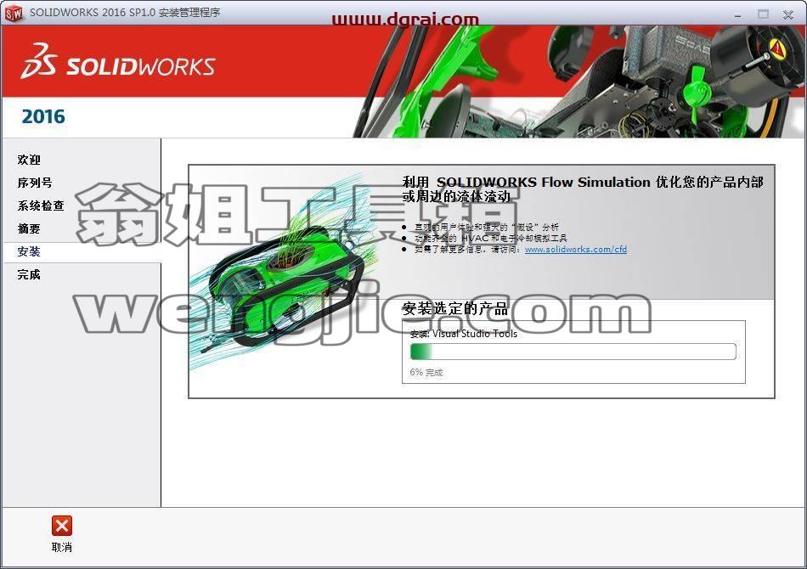Screen dimensions: 807x569
Task: Click the 6% 完成 status text
Action: [x=426, y=373]
